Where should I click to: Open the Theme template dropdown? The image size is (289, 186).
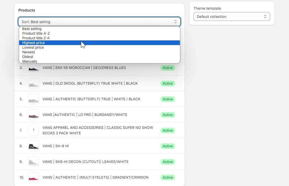(x=232, y=16)
